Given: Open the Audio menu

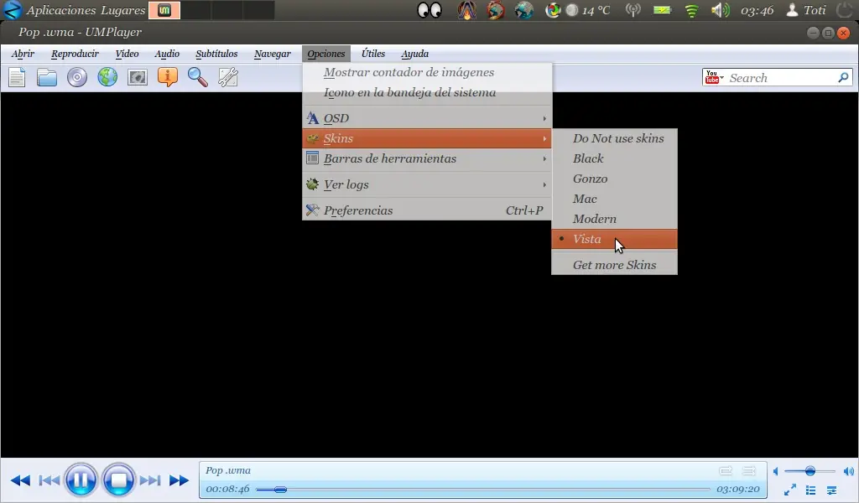Looking at the screenshot, I should point(167,54).
